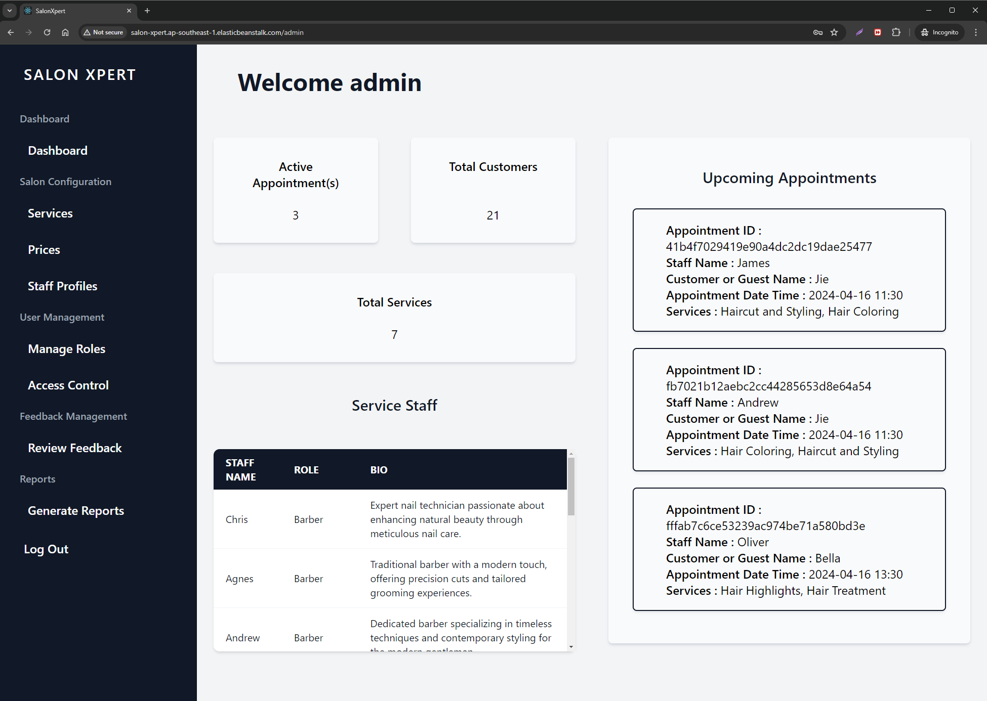Viewport: 987px width, 701px height.
Task: Toggle the browser bookmarks star icon
Action: (x=834, y=32)
